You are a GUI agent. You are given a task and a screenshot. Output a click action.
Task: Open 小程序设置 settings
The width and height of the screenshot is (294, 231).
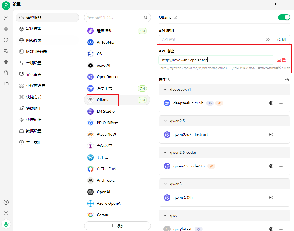coord(47,86)
